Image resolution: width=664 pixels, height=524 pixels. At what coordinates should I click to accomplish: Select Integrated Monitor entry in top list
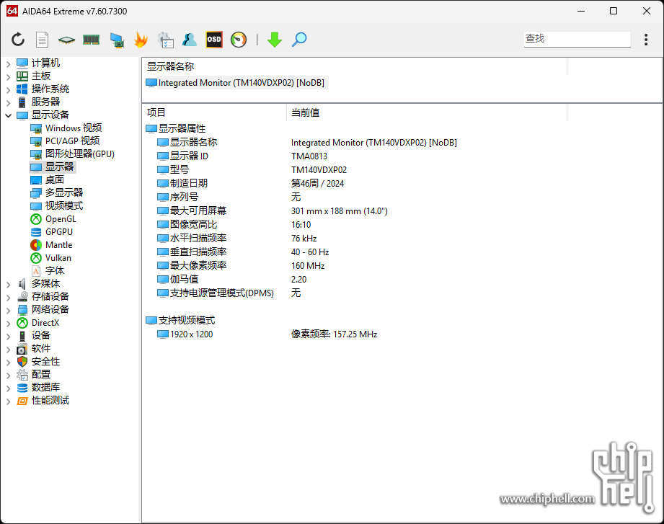tap(236, 83)
